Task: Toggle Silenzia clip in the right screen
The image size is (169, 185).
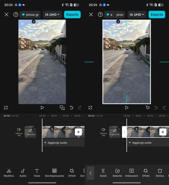Action: [103, 131]
